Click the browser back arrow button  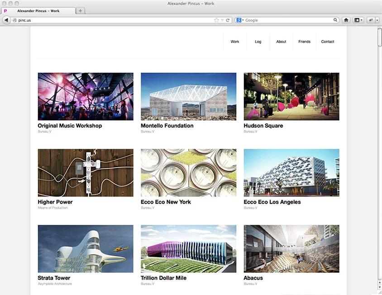(x=6, y=20)
